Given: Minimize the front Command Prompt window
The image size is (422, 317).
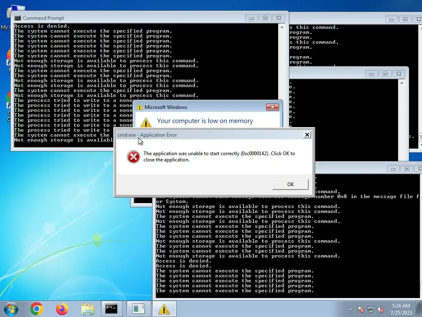Looking at the screenshot, I should click(x=251, y=18).
